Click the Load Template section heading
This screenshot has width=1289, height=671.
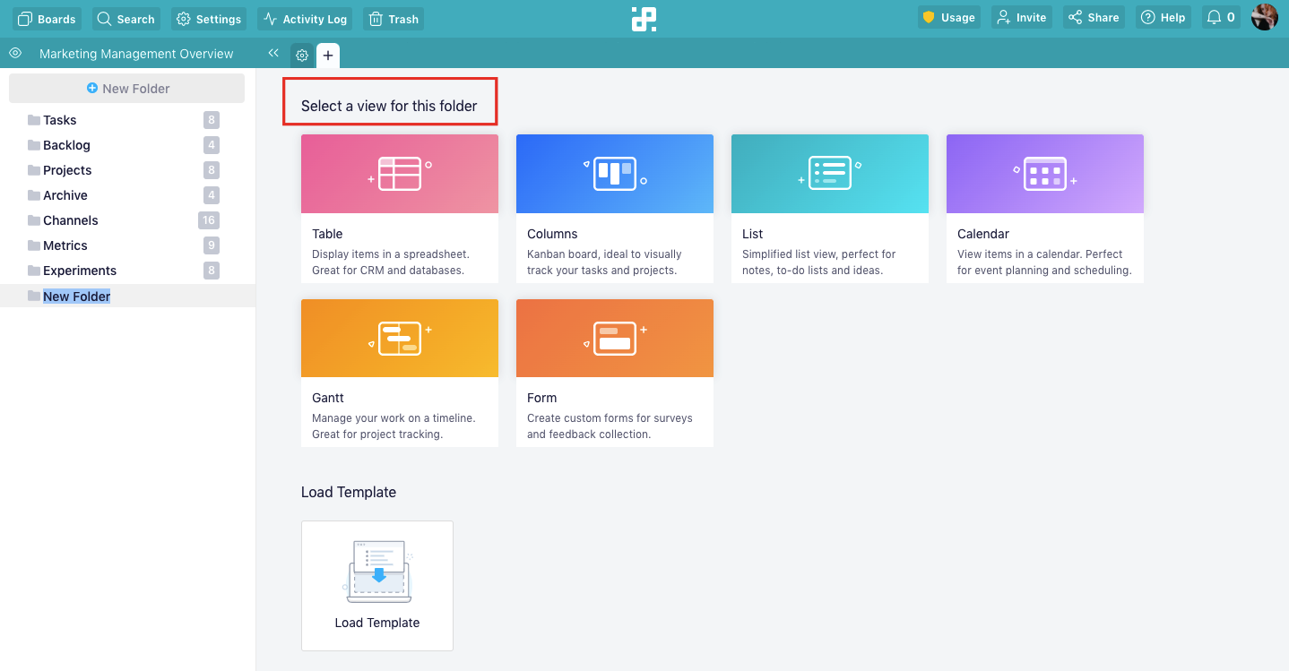pyautogui.click(x=349, y=492)
